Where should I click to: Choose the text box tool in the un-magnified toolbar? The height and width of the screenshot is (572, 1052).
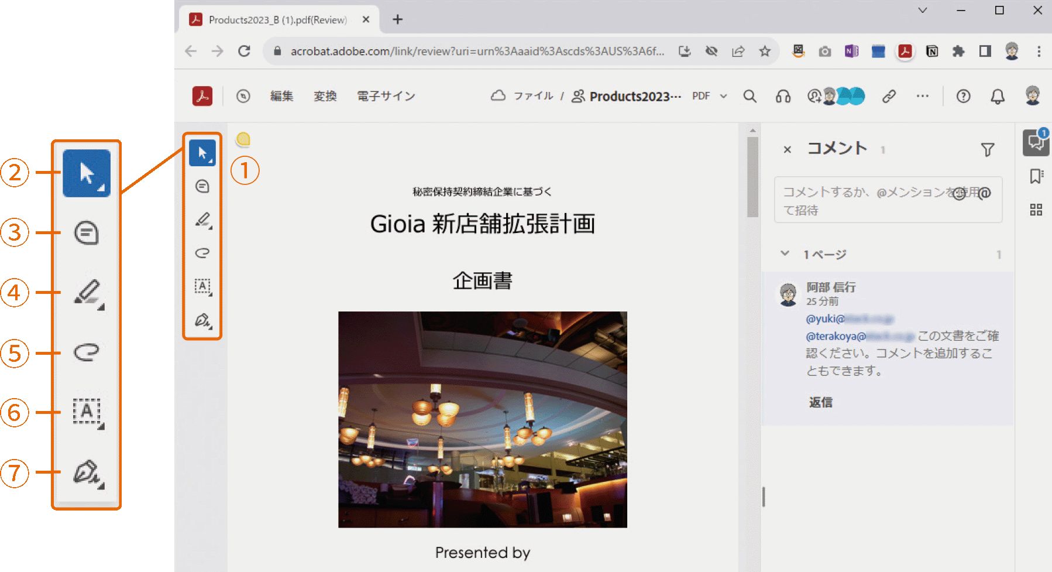pyautogui.click(x=203, y=287)
